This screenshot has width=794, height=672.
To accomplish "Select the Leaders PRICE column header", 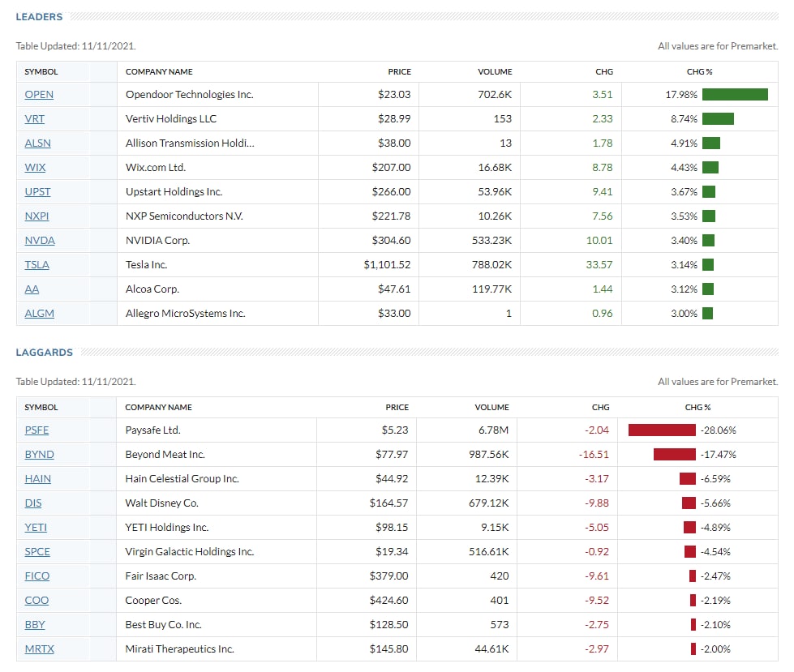I will click(x=400, y=72).
